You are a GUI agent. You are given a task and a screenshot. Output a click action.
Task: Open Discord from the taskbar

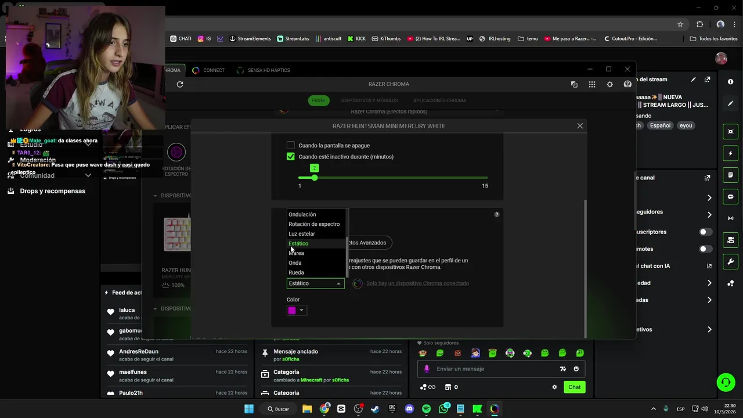pyautogui.click(x=409, y=409)
